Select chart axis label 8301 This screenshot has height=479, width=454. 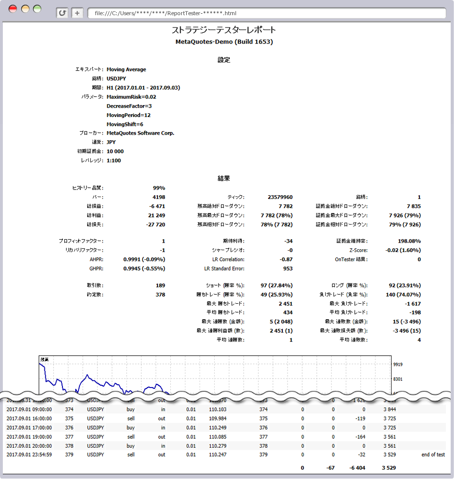(x=398, y=379)
